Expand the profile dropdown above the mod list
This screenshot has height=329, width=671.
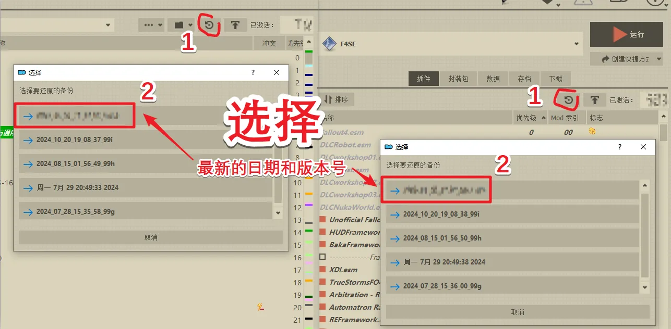tap(109, 24)
